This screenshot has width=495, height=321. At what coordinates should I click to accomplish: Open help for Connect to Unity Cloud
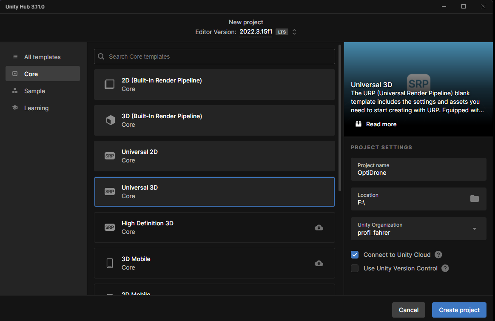click(438, 255)
